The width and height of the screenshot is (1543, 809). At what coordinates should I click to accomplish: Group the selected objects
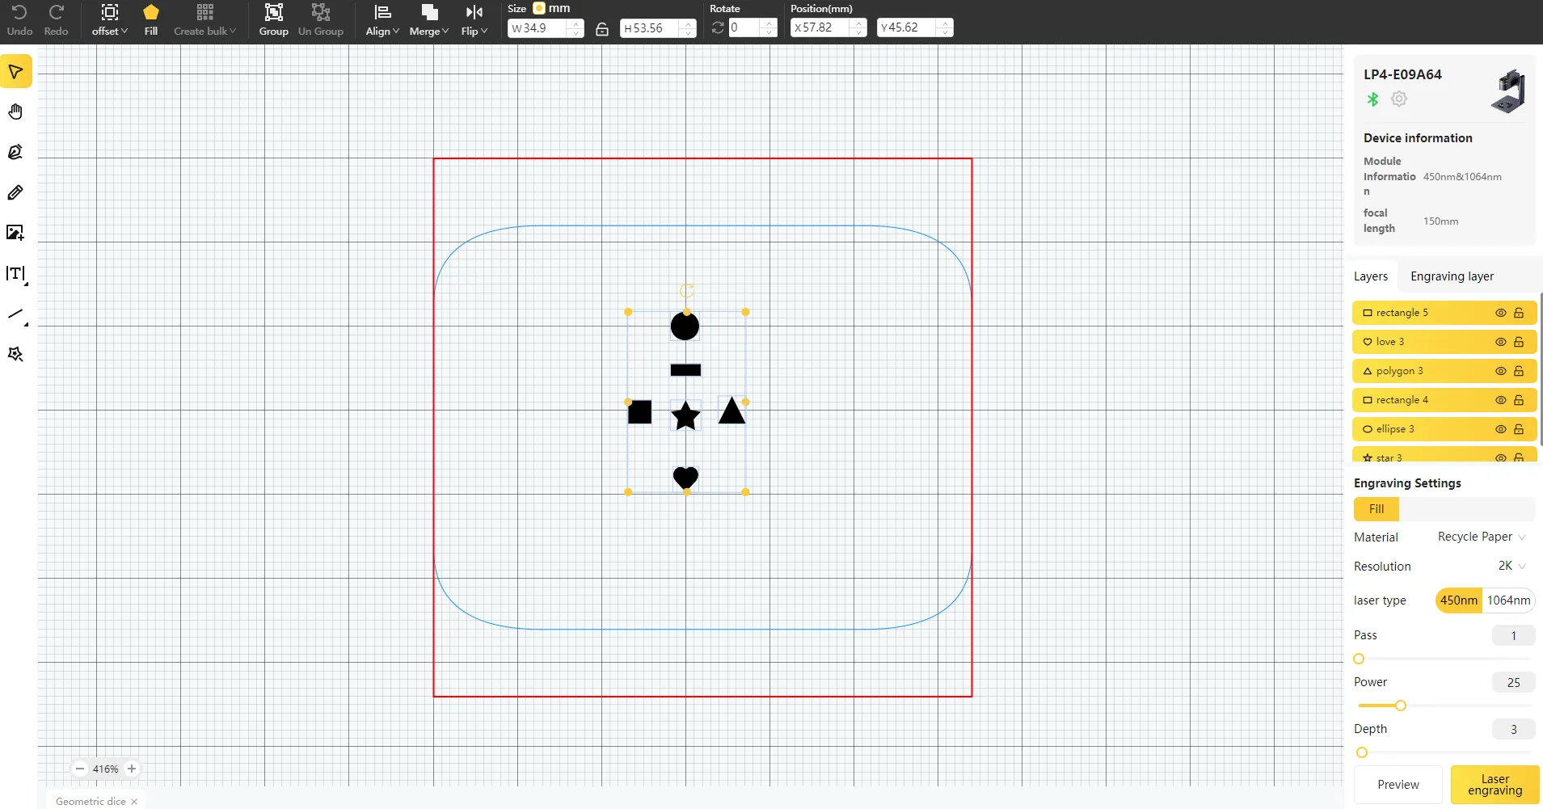pos(273,20)
